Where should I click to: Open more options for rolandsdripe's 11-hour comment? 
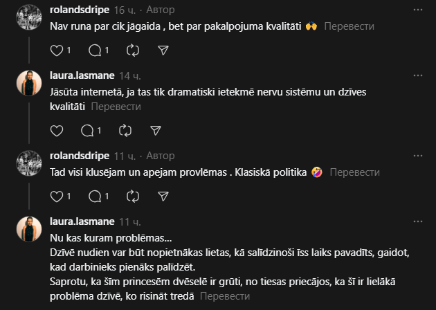417,156
